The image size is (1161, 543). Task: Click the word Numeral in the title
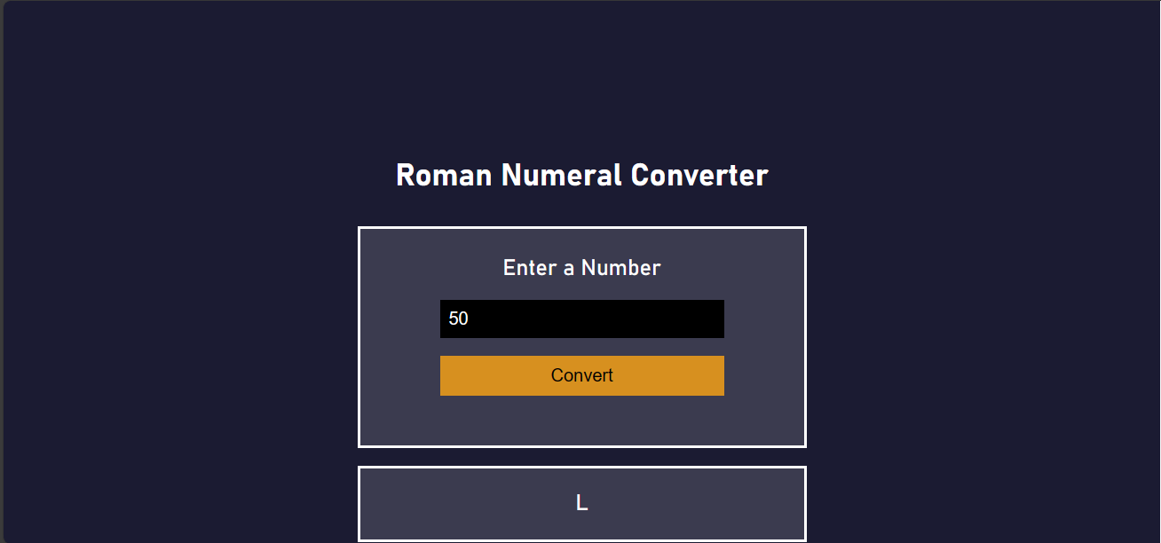[561, 175]
